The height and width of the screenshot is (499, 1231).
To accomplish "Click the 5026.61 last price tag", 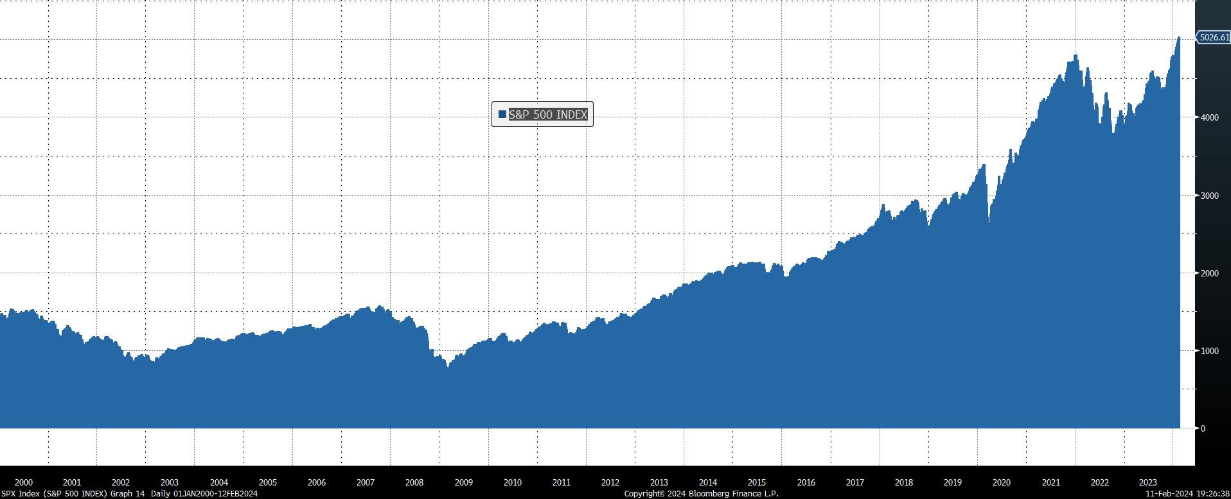I will (1214, 37).
